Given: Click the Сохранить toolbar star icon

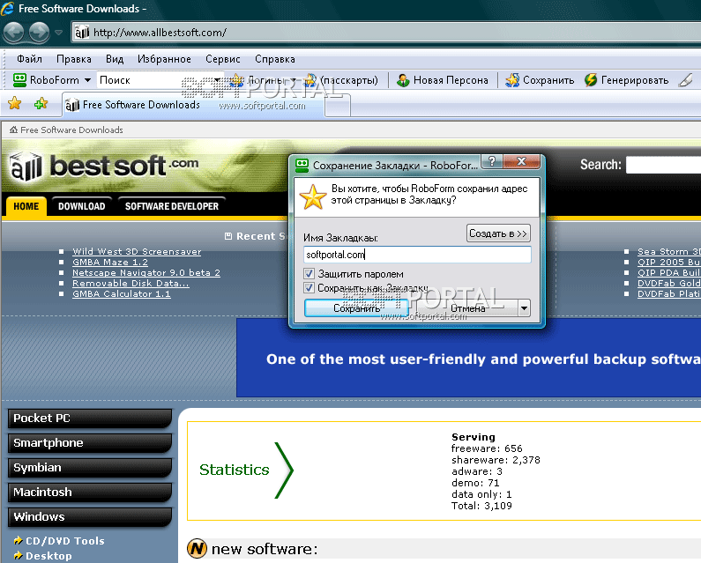Looking at the screenshot, I should tap(512, 80).
